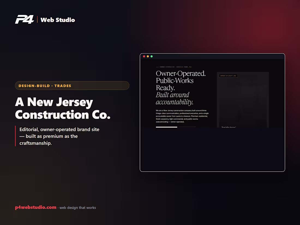Click the 'A New Jersey Construction Co.' headline
The image size is (300, 225).
coord(63,108)
